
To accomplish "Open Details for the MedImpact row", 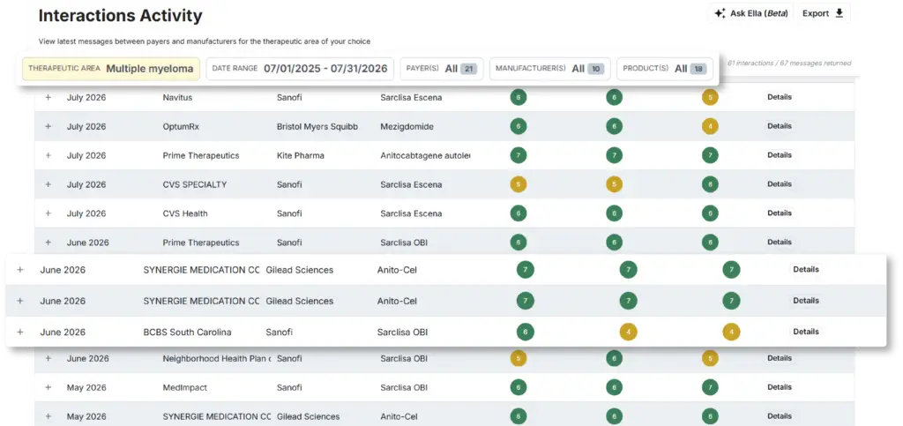I will [x=780, y=387].
